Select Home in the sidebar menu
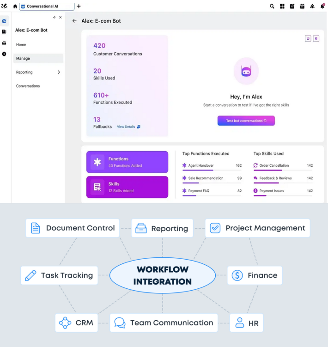328x347 pixels. pos(21,45)
